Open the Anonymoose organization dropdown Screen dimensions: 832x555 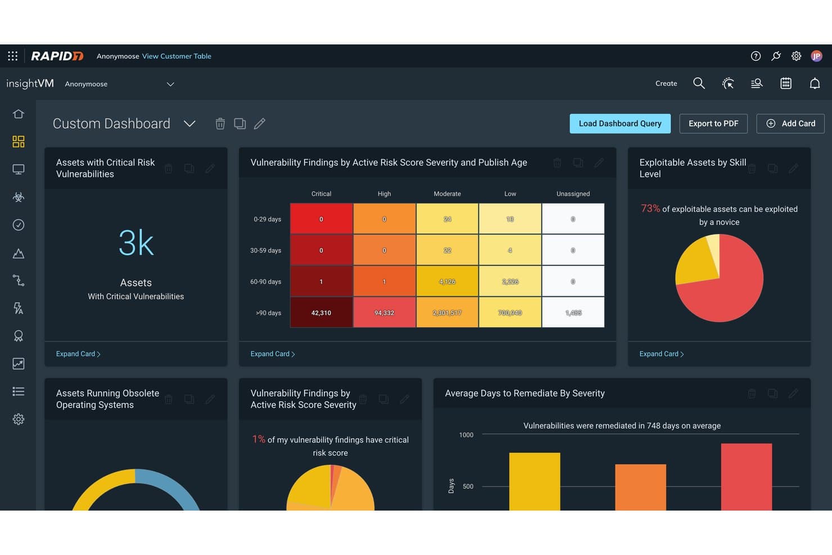[119, 84]
